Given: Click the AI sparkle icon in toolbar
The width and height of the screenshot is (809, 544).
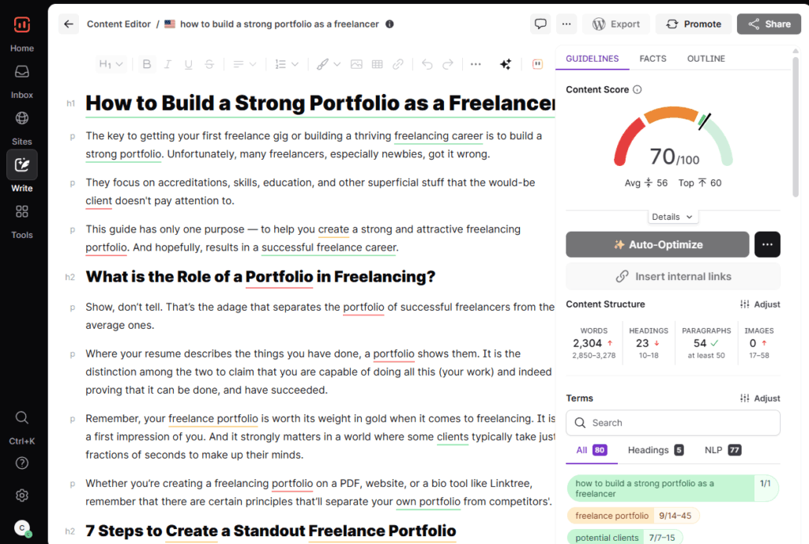Looking at the screenshot, I should (x=506, y=64).
